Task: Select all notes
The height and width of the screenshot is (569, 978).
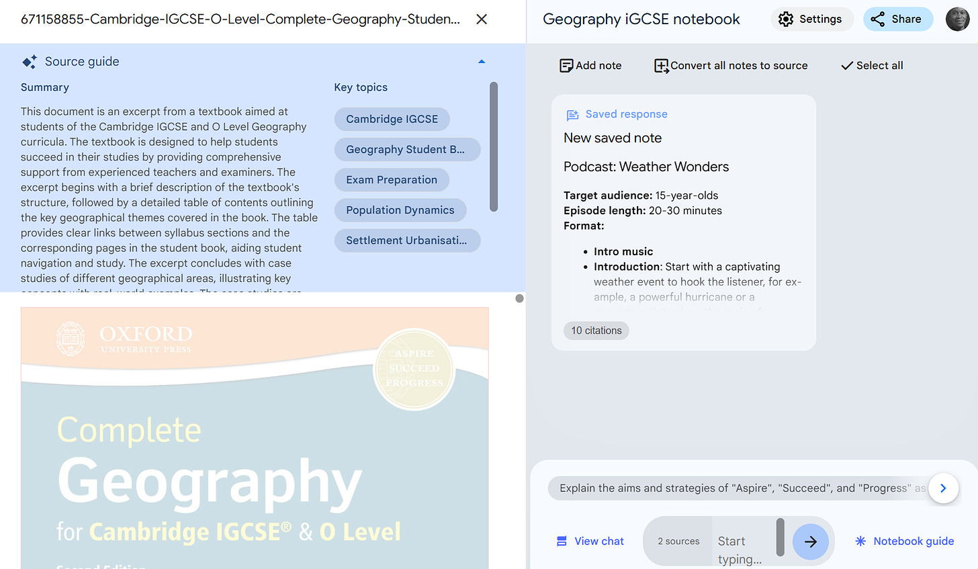Action: pyautogui.click(x=872, y=65)
